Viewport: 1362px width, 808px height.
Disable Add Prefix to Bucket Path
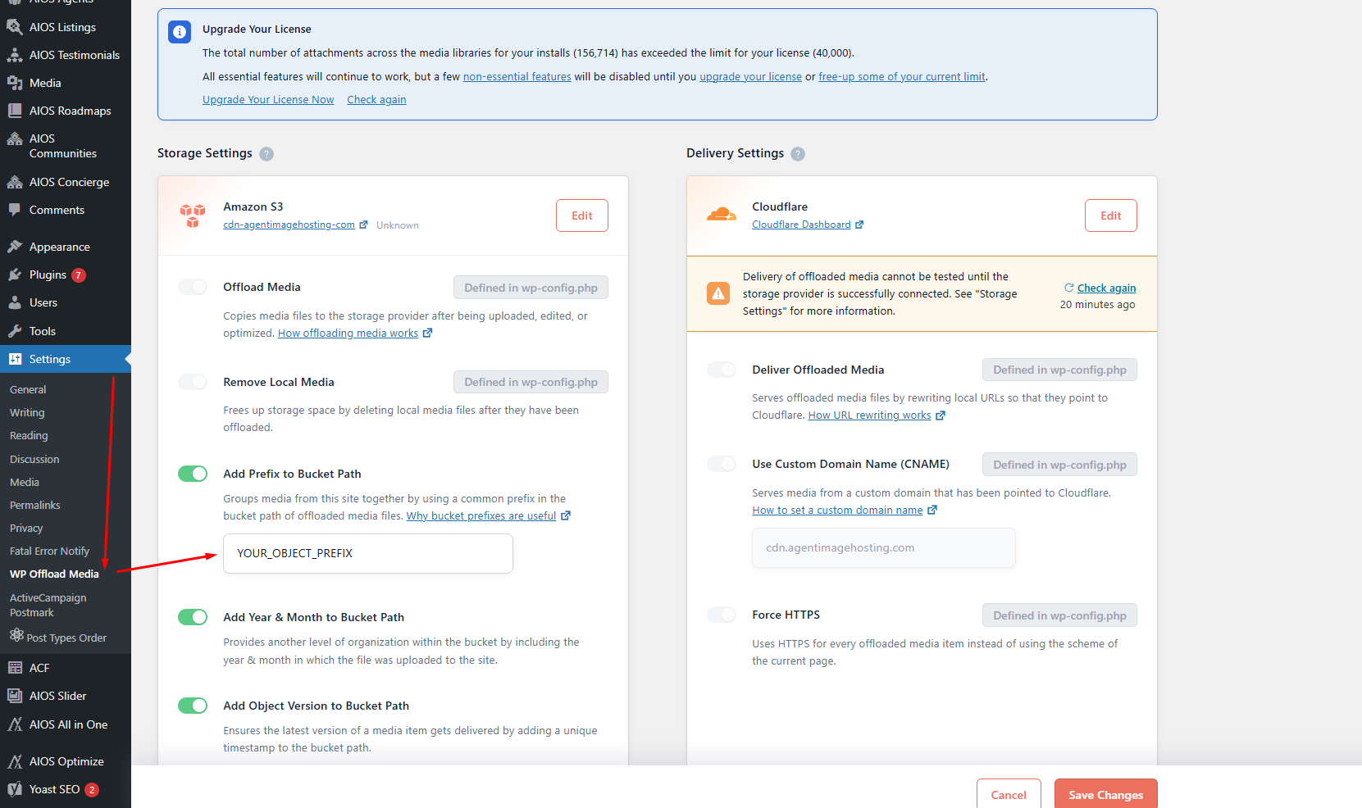(x=193, y=474)
